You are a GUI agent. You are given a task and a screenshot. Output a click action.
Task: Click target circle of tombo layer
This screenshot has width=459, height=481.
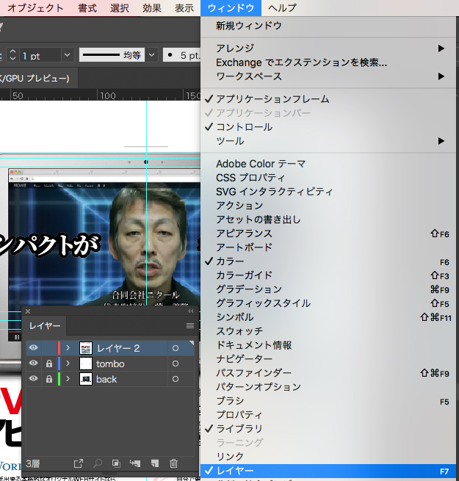[x=176, y=364]
